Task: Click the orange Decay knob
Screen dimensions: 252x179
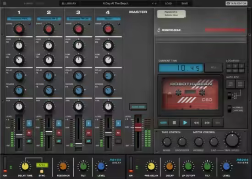Action: point(170,166)
